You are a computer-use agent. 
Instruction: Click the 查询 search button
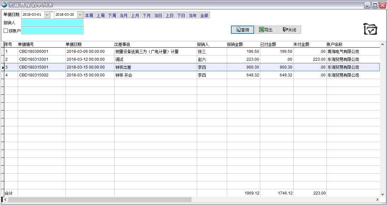click(x=242, y=30)
